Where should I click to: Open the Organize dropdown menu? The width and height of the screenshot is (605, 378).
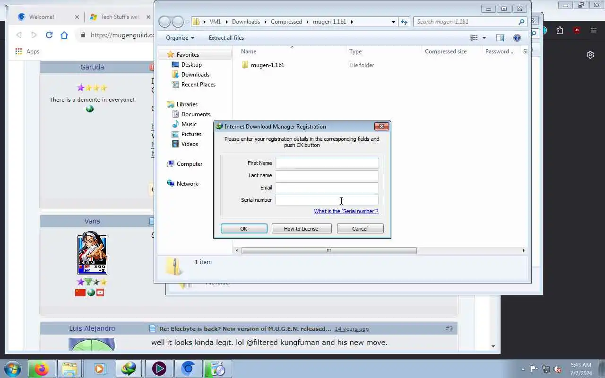[x=180, y=38]
